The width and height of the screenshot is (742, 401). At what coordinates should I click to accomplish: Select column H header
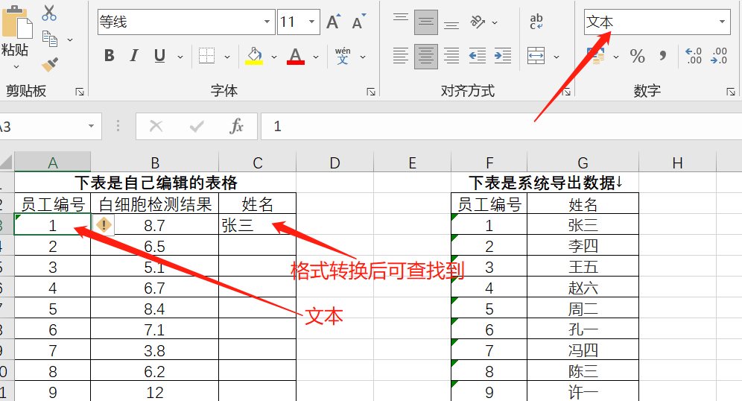click(x=678, y=162)
